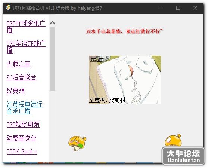208x168 pixels.
Task: Click the sad mushroom mascot icon
Action: coord(77,143)
